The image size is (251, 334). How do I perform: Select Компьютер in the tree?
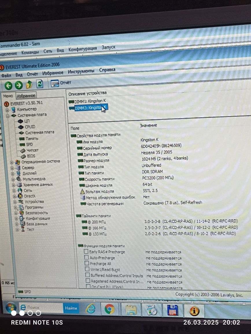coord(27,109)
